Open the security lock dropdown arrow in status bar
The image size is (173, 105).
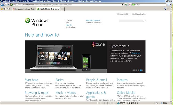pos(159,103)
